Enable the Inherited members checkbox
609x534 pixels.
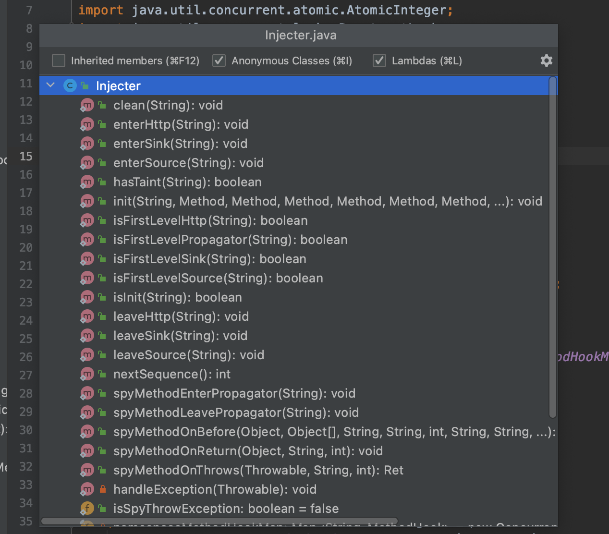click(x=59, y=61)
